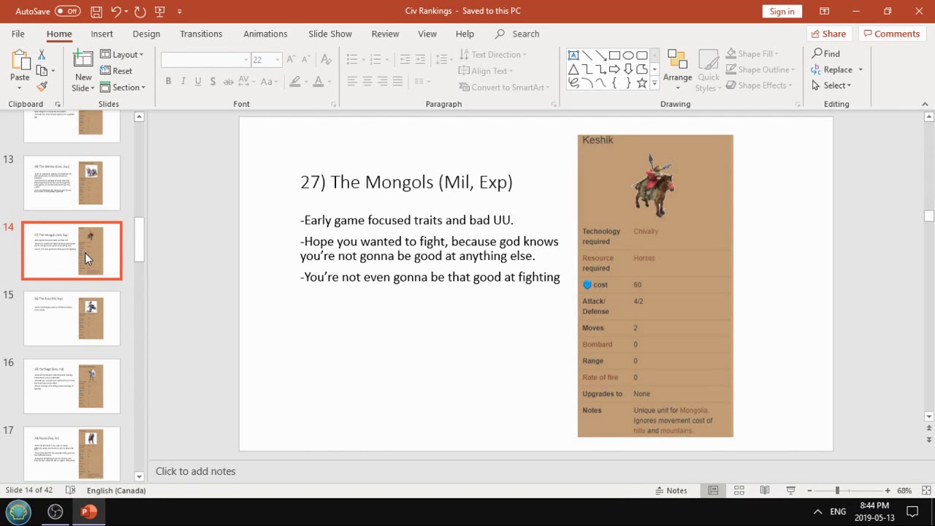Image resolution: width=935 pixels, height=526 pixels.
Task: Click the Reset slide button
Action: [116, 71]
